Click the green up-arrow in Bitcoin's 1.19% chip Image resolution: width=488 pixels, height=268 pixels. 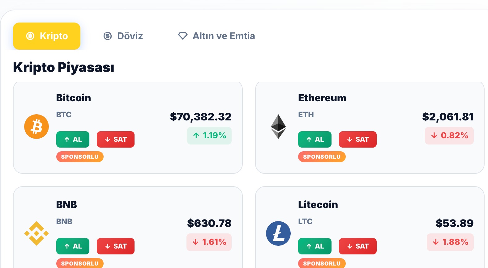pyautogui.click(x=196, y=135)
